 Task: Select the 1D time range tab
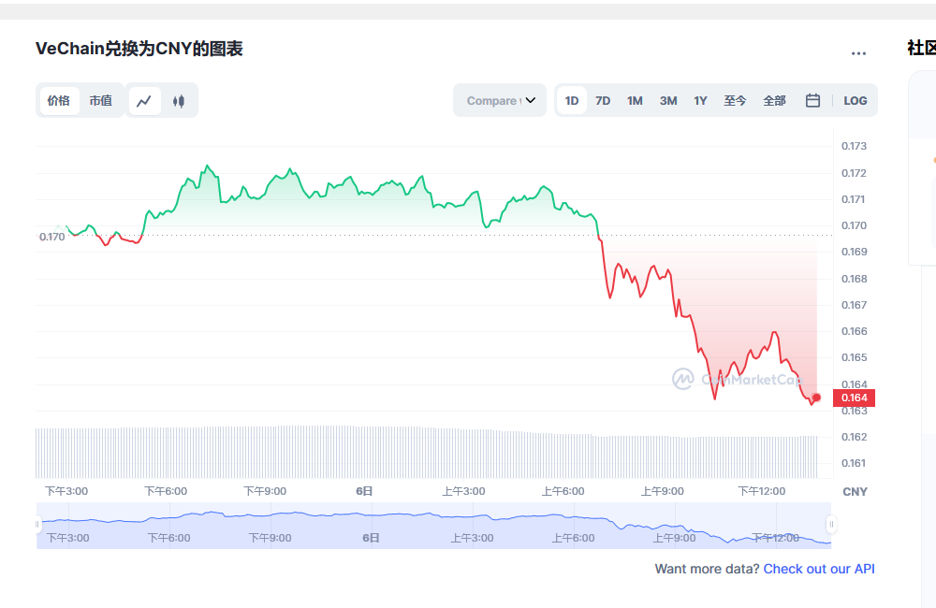click(572, 101)
